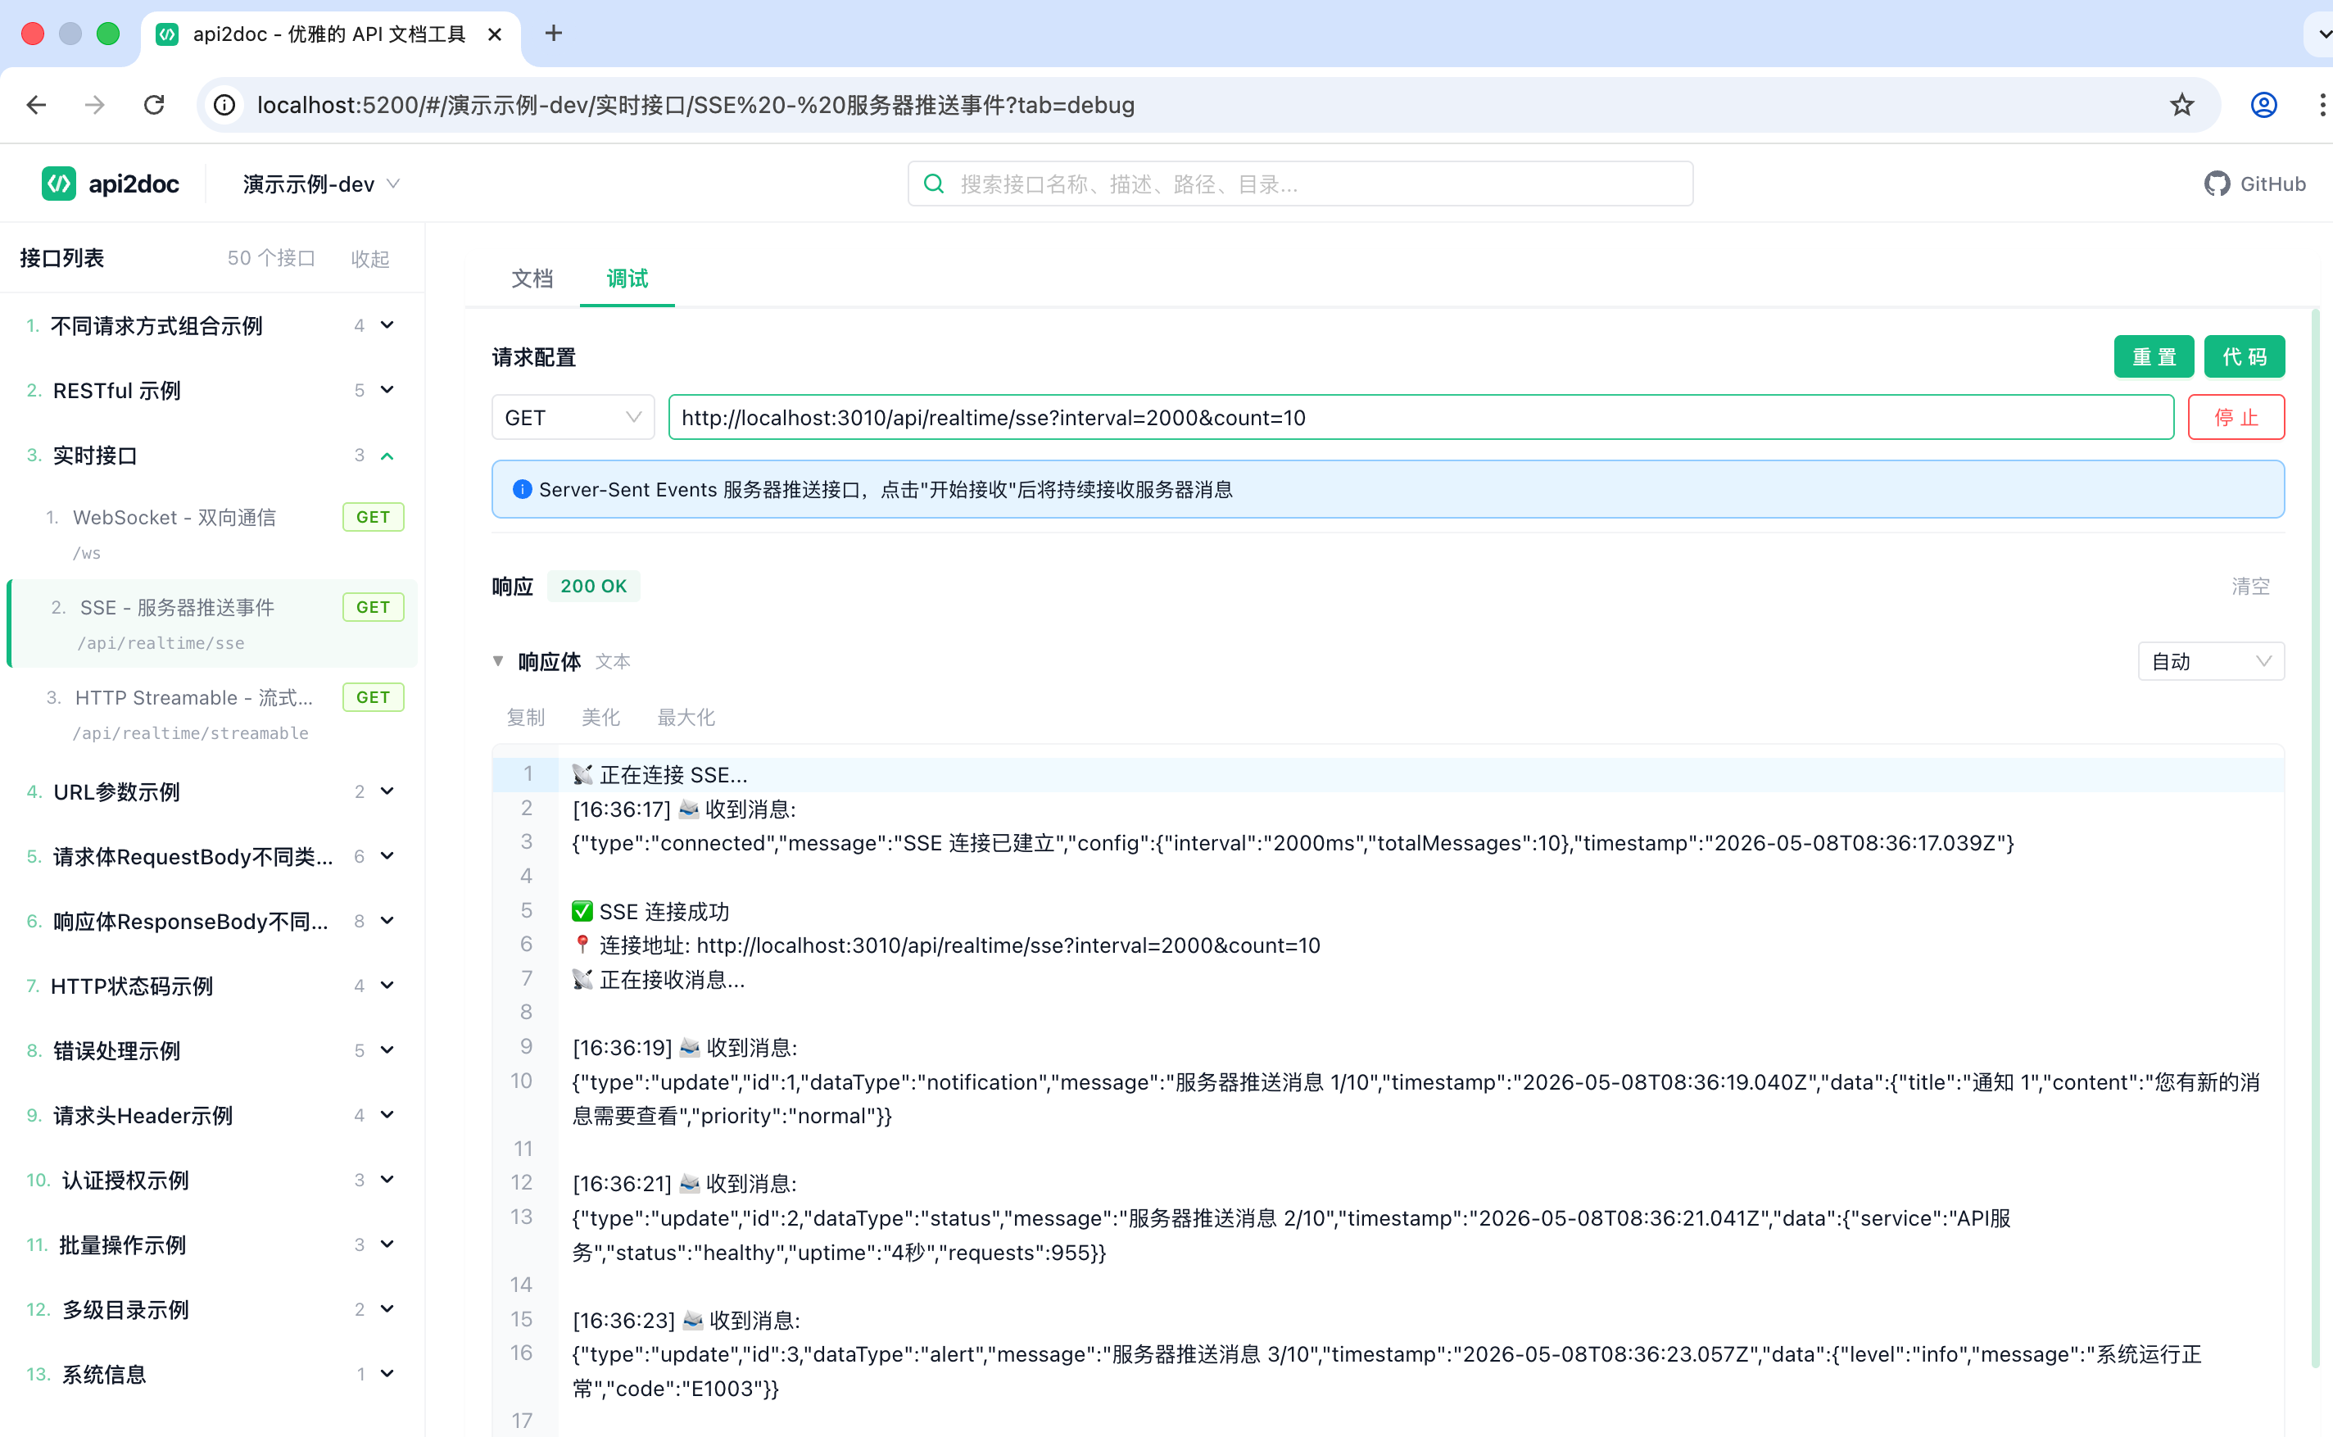This screenshot has width=2333, height=1437.
Task: Select the 调试 tab
Action: [x=627, y=279]
